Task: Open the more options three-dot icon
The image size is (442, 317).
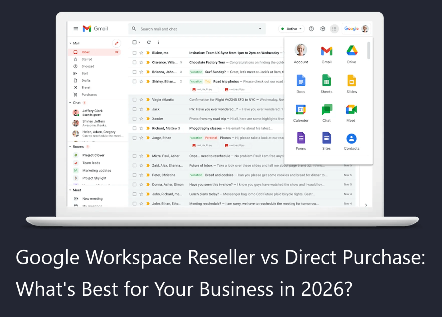Action: click(x=158, y=42)
